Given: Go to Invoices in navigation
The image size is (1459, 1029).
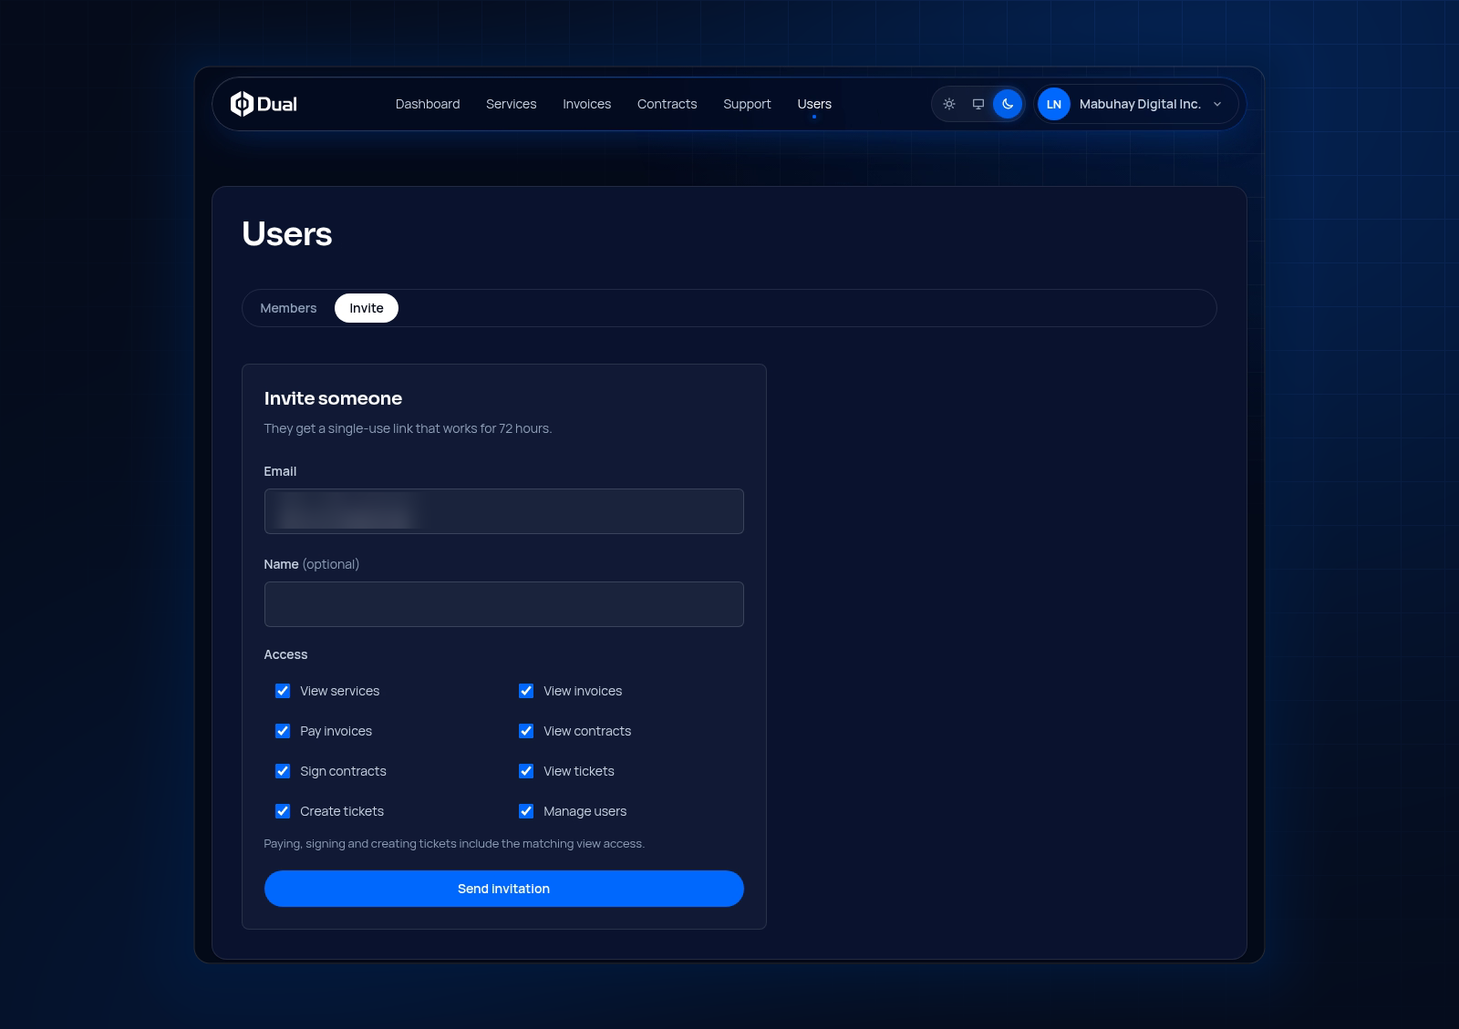Looking at the screenshot, I should click(x=587, y=104).
